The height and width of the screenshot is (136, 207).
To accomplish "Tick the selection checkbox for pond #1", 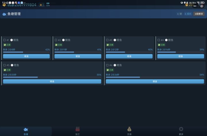I will coord(5,40).
